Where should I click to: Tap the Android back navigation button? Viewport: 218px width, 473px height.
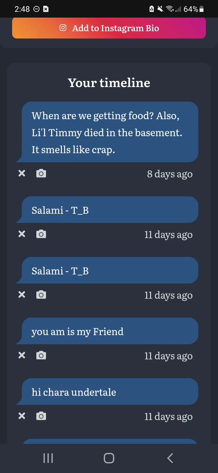[x=170, y=458]
